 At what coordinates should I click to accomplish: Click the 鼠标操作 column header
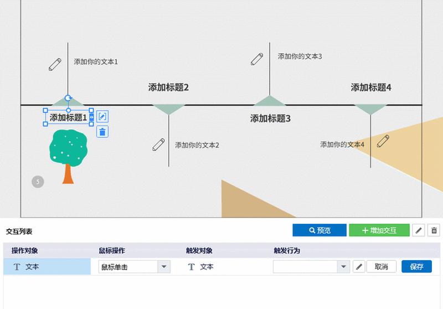112,250
